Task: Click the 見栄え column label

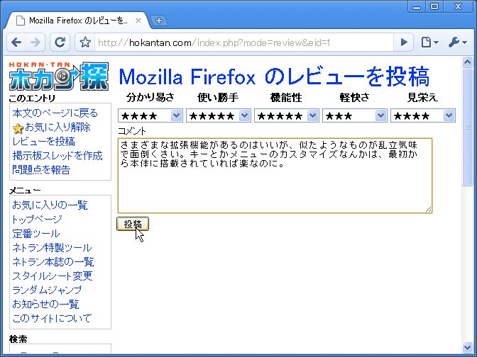Action: point(422,98)
